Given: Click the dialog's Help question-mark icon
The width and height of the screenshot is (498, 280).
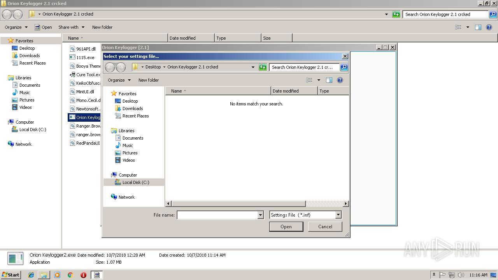Looking at the screenshot, I should point(340,80).
